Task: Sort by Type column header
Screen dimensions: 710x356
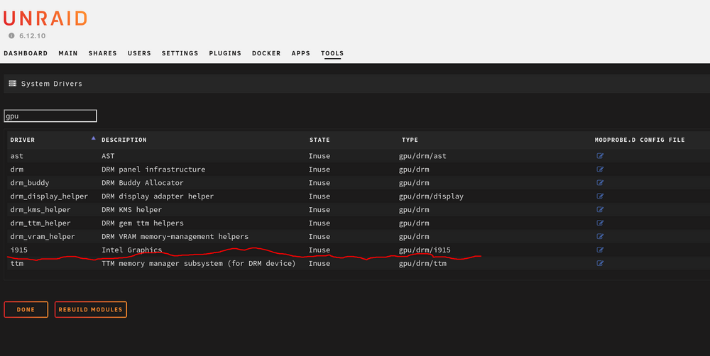Action: click(410, 140)
